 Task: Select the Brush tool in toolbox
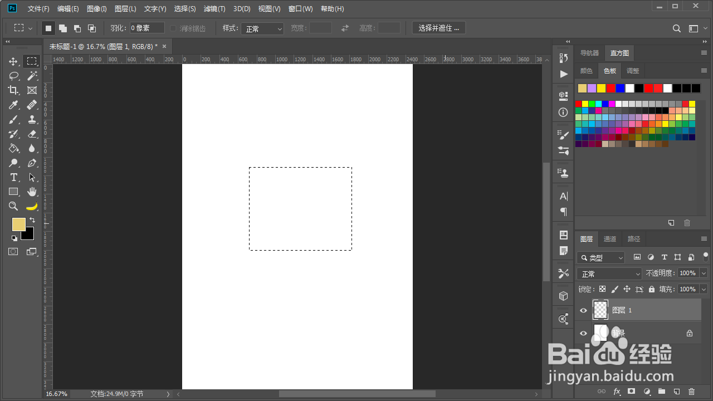click(14, 119)
